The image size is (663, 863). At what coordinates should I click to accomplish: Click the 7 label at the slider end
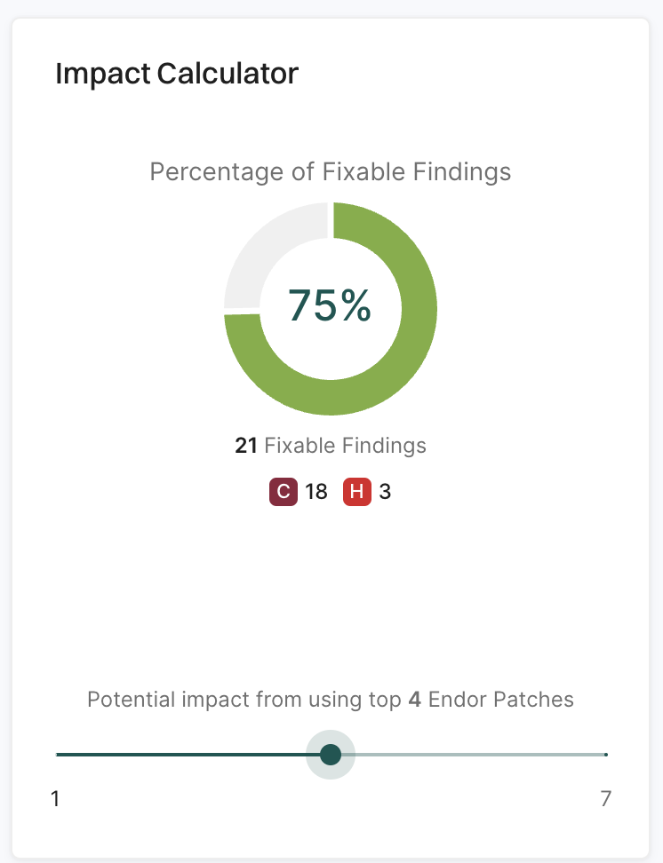605,798
